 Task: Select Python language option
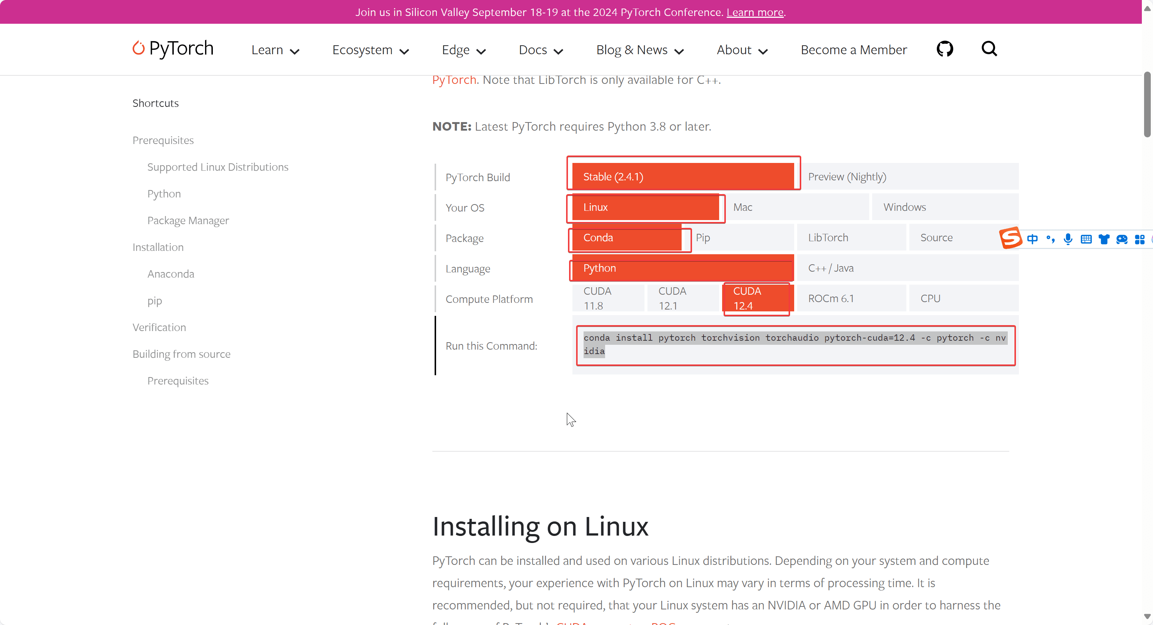(x=683, y=268)
